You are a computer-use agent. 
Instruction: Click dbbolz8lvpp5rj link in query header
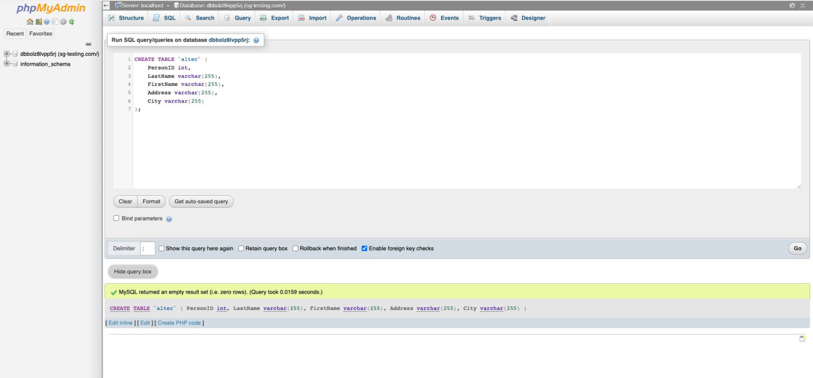(229, 40)
